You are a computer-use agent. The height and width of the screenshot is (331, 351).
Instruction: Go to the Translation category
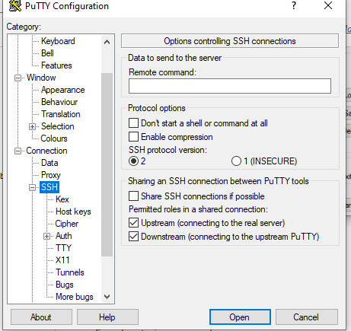pyautogui.click(x=61, y=114)
